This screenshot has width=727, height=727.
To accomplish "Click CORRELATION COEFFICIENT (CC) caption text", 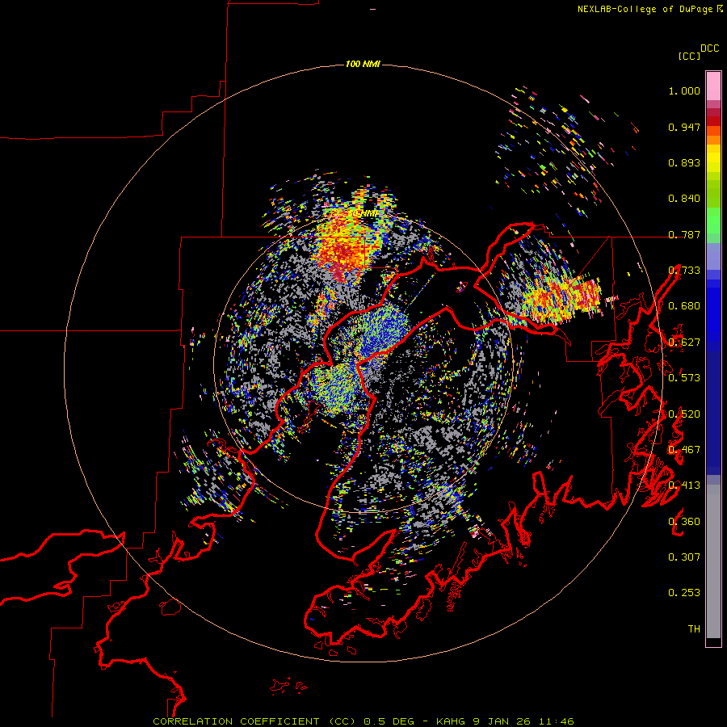I will pos(254,721).
